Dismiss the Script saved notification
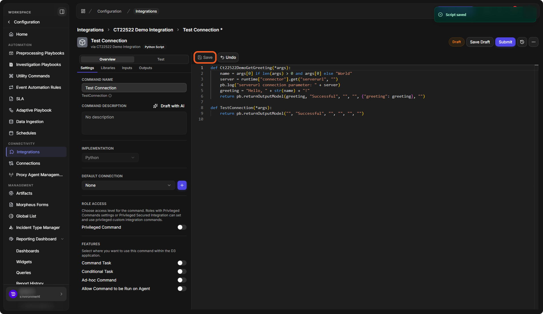 point(485,15)
